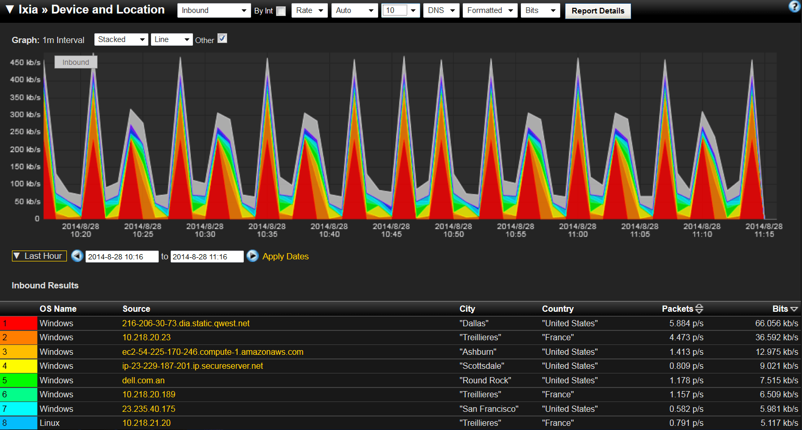Screen dimensions: 802x430
Task: Open the help question mark icon
Action: [794, 6]
